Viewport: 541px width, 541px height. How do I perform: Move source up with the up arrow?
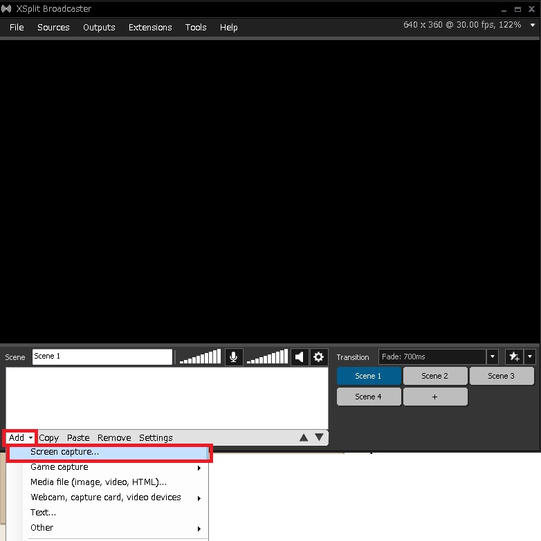(304, 437)
